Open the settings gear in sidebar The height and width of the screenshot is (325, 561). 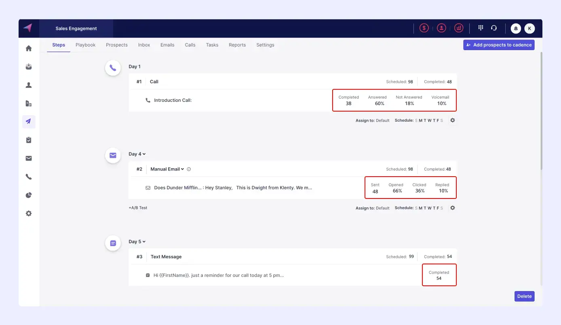click(29, 213)
